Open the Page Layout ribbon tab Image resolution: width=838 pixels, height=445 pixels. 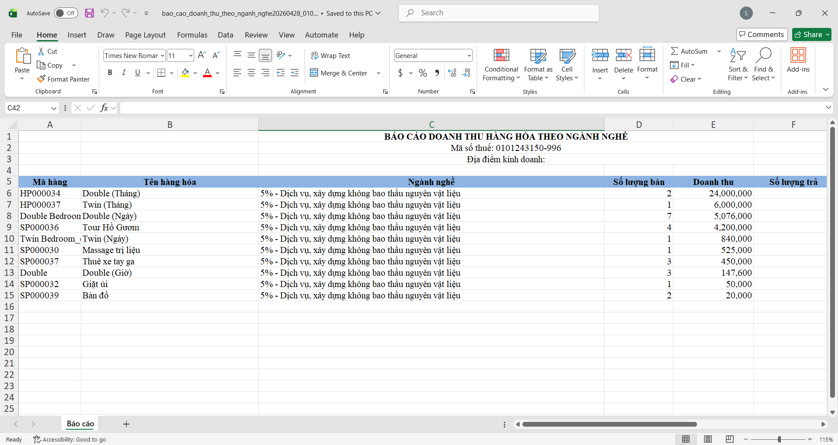145,35
